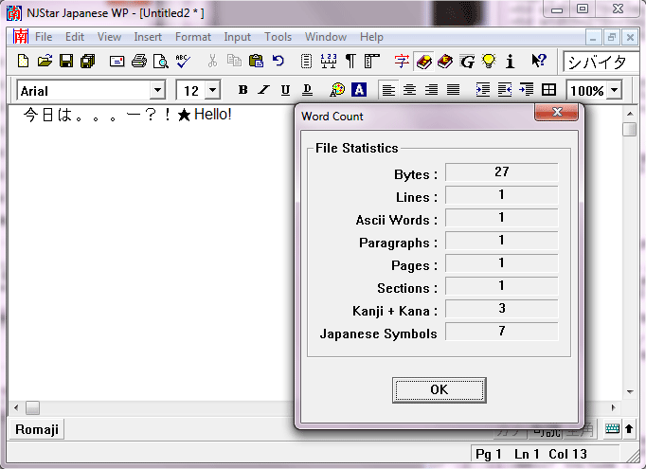
Task: Click the Undo arrow icon
Action: coord(278,62)
